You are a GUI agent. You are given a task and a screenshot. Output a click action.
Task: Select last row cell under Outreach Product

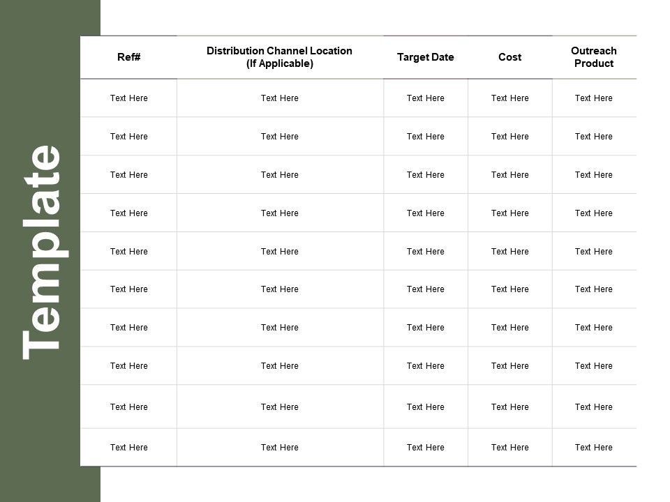click(593, 448)
